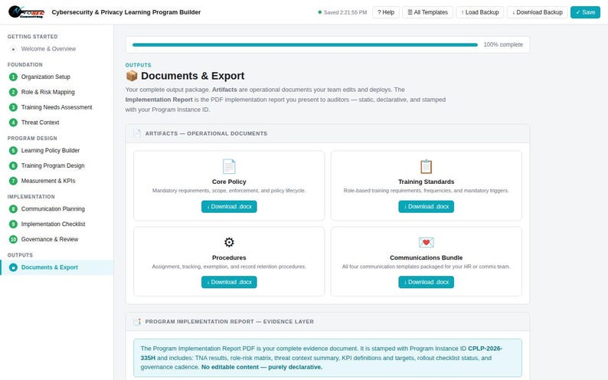Click 'No editable content — purely declarative' text
The width and height of the screenshot is (608, 380).
tap(262, 367)
